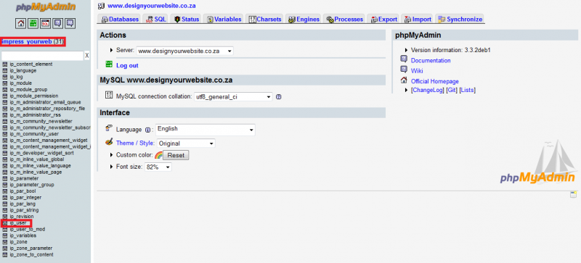Click the collation icon beside MySQL connection collation
581x263 pixels.
click(x=109, y=96)
